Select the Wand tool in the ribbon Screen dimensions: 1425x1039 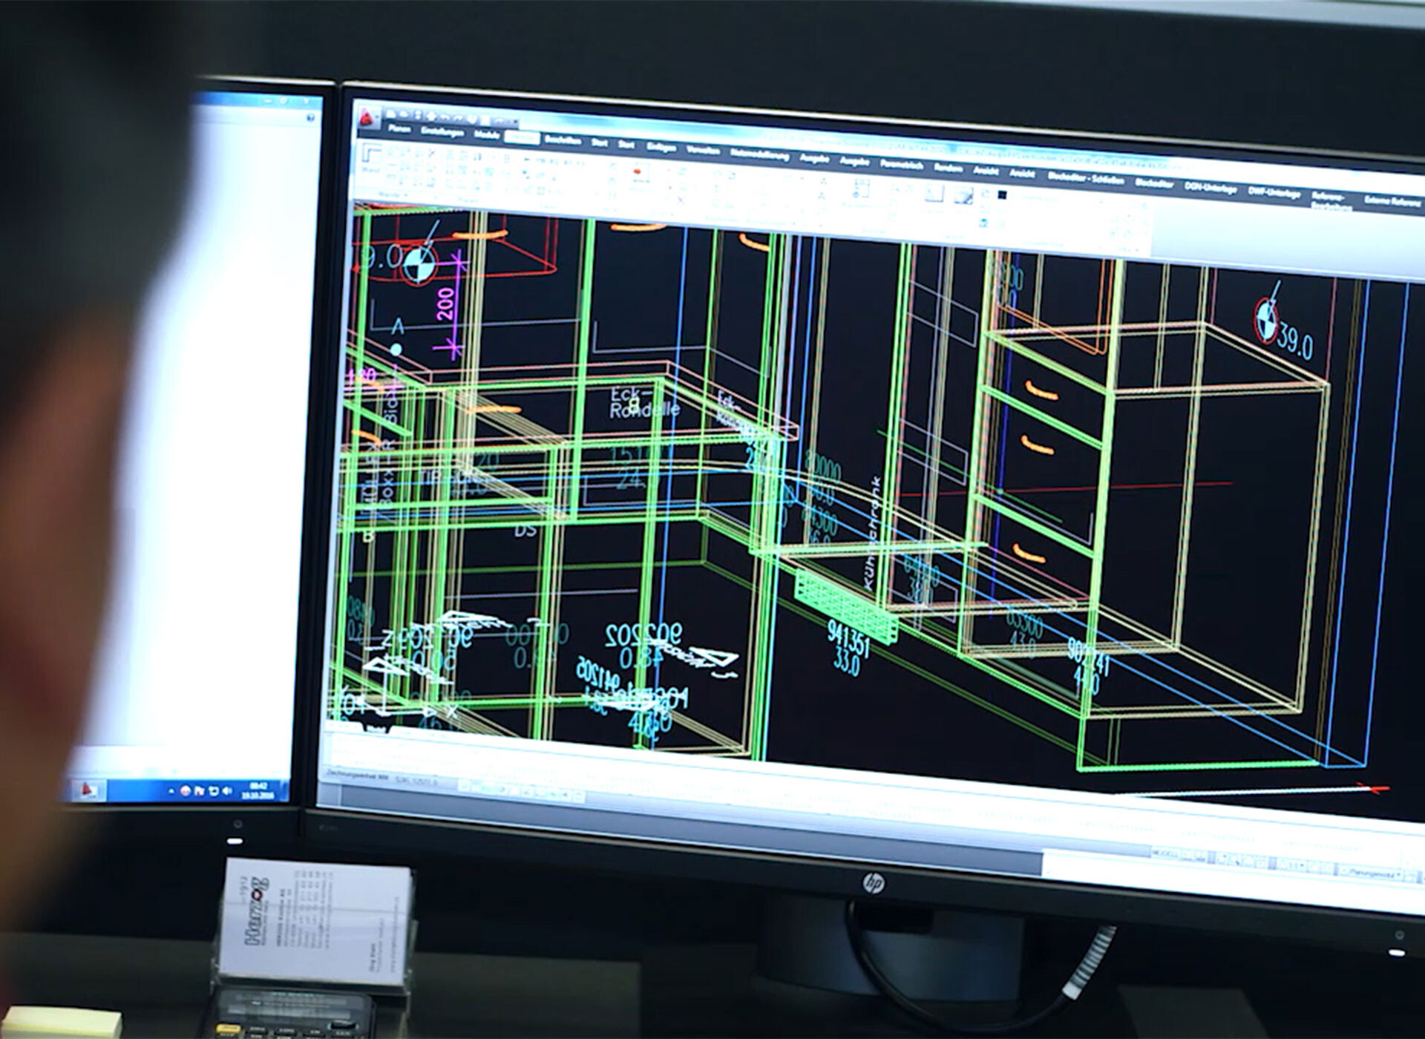371,160
